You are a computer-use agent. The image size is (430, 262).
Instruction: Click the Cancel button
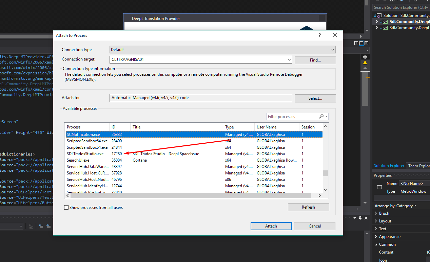315,226
